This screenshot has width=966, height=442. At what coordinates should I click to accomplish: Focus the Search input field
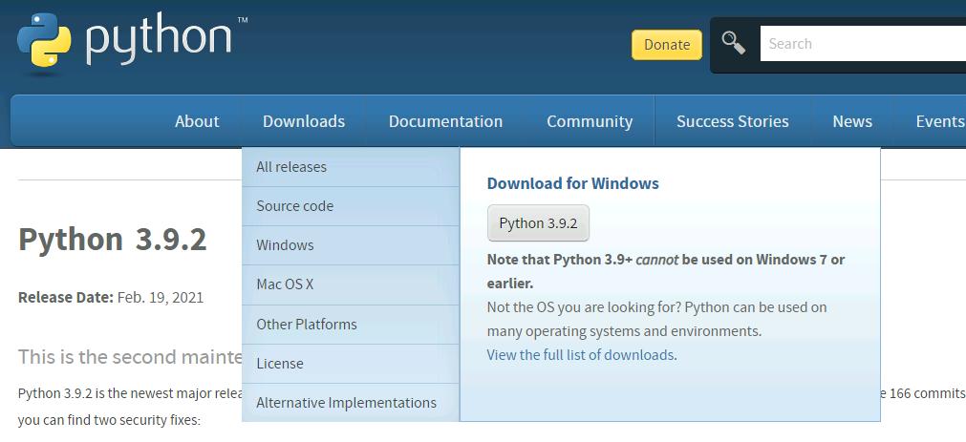[863, 44]
